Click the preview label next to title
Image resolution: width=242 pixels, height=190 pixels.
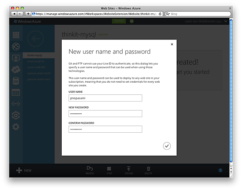point(103,35)
